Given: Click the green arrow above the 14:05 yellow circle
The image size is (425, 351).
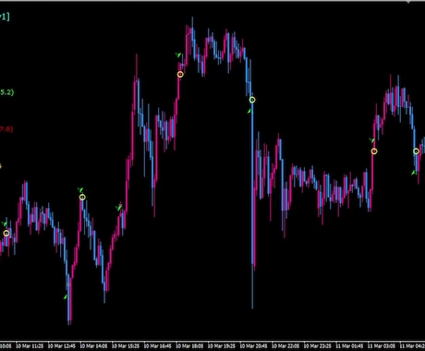Looking at the screenshot, I should pyautogui.click(x=80, y=190).
